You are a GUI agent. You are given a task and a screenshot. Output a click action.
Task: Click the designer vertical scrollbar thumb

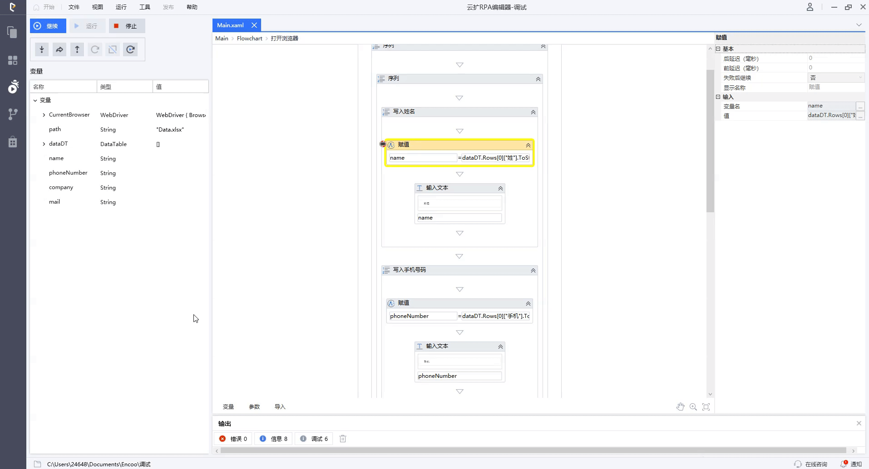tap(710, 141)
